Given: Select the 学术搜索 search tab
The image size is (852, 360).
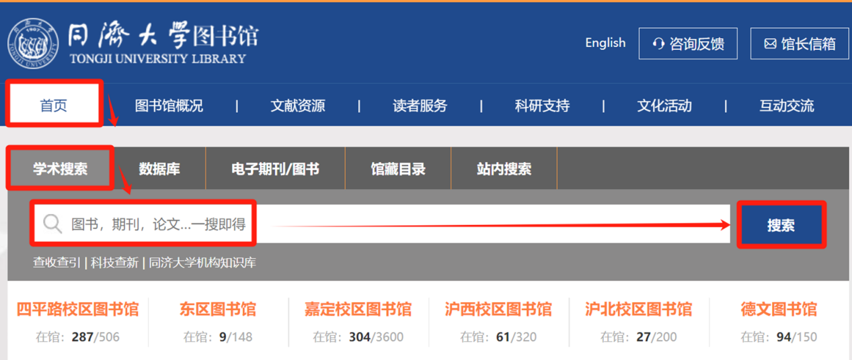Looking at the screenshot, I should [60, 169].
